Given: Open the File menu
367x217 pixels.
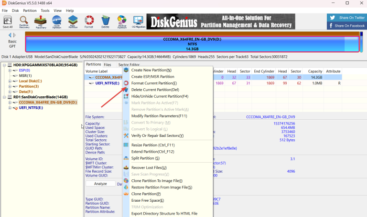Looking at the screenshot, I should (x=5, y=10).
